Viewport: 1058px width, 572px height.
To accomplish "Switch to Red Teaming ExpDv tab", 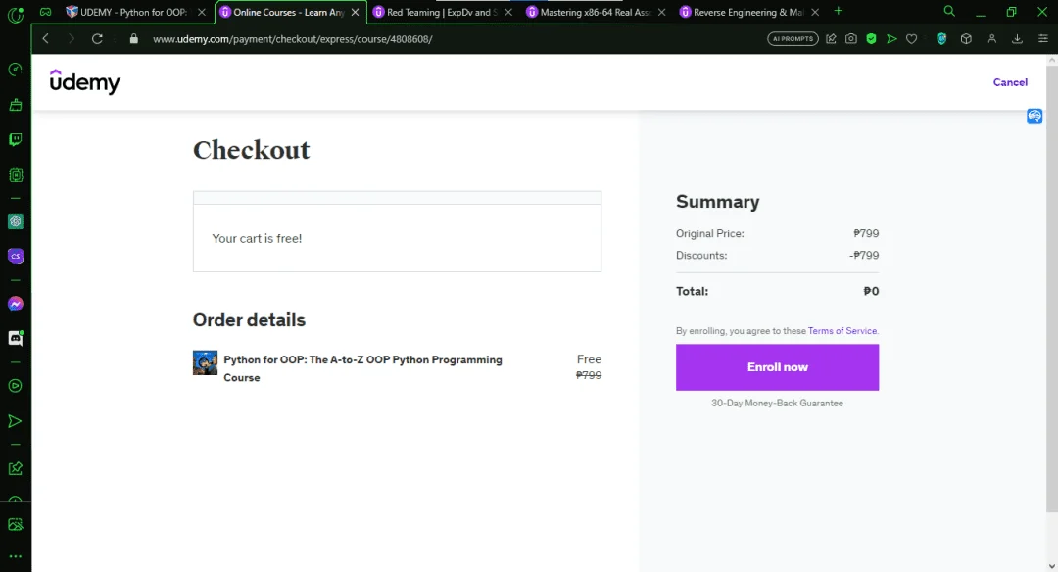I will coord(443,12).
